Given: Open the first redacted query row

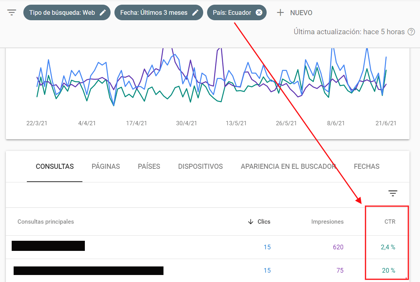Looking at the screenshot, I should [207, 247].
